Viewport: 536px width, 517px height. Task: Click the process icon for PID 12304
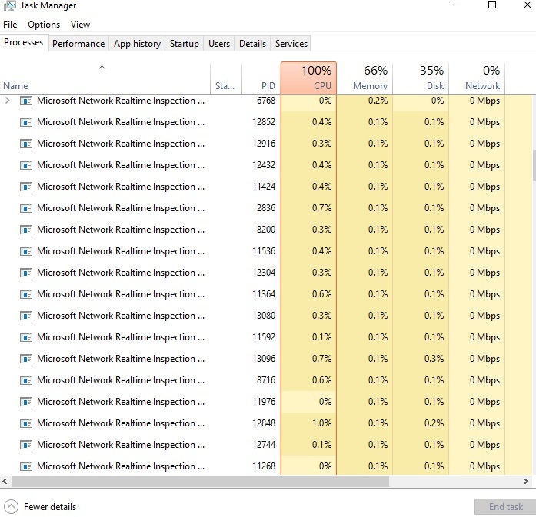(x=26, y=273)
